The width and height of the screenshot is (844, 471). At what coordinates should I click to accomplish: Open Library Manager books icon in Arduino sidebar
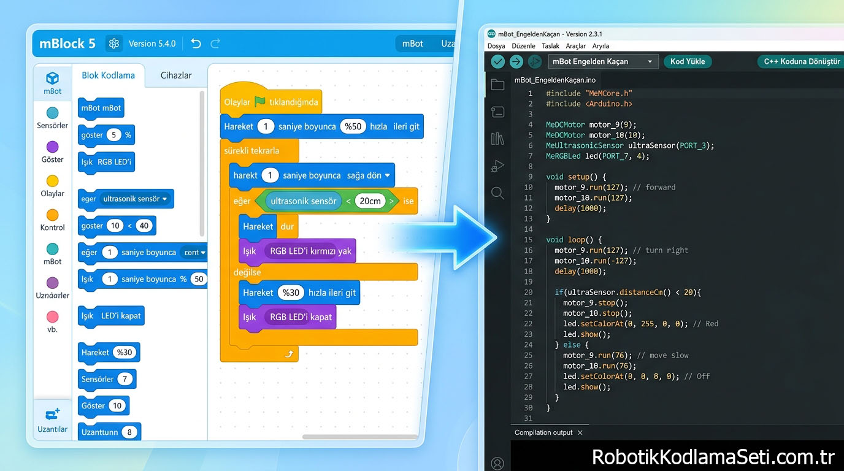tap(497, 139)
